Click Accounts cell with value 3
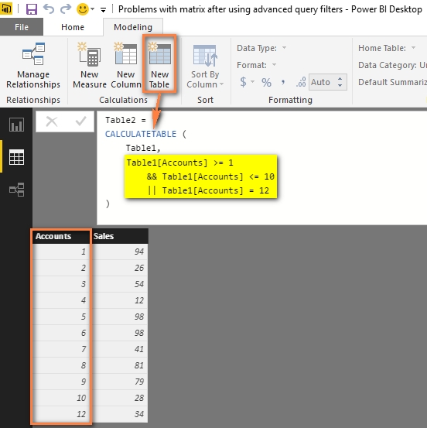 pyautogui.click(x=61, y=284)
